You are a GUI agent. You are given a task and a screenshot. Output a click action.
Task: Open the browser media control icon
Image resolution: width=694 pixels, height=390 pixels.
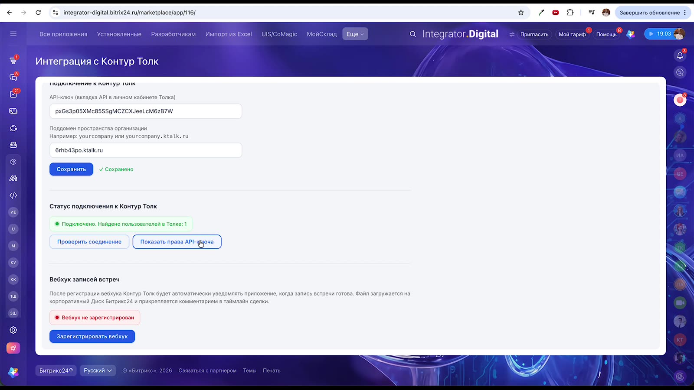[x=592, y=13]
